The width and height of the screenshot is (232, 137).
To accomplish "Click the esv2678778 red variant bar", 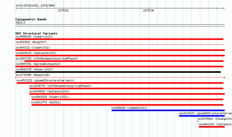I will click(x=126, y=88).
